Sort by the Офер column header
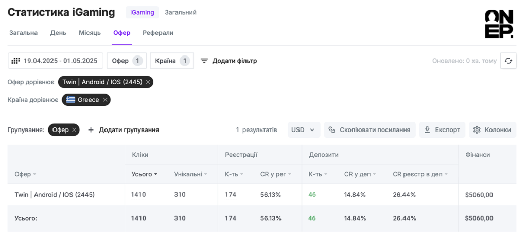The image size is (527, 241). click(x=26, y=174)
